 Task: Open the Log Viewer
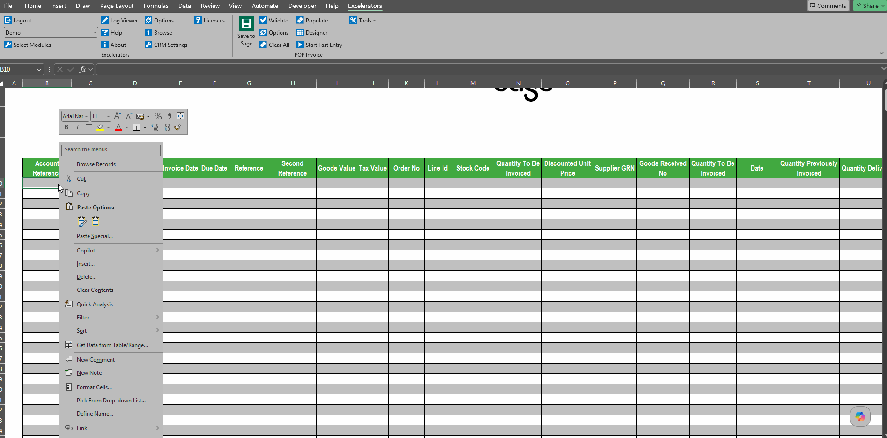point(119,21)
